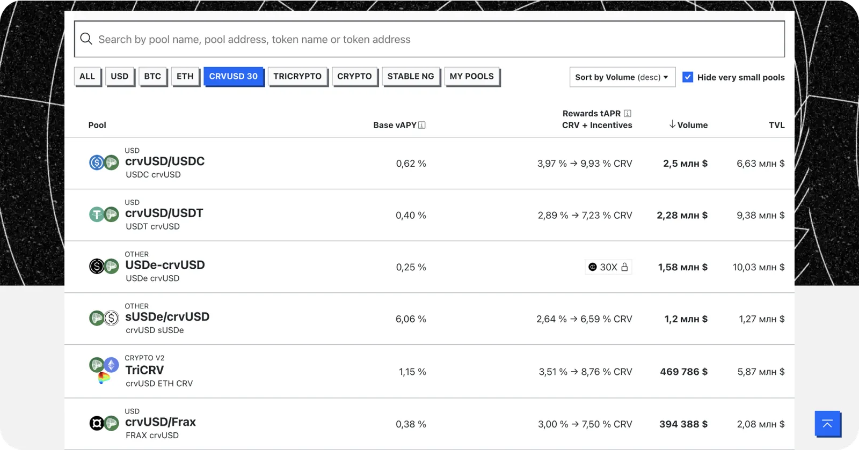The width and height of the screenshot is (859, 450).
Task: Select the STABLE NG filter tab
Action: click(411, 76)
